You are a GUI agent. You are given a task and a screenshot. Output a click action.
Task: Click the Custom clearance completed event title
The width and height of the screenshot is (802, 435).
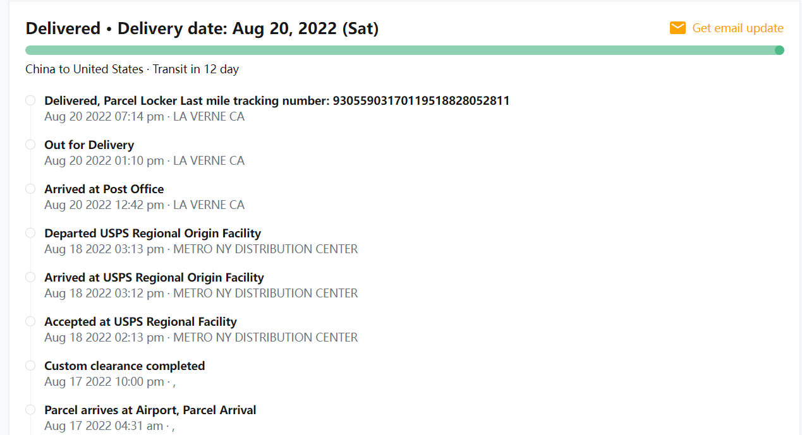click(x=125, y=366)
